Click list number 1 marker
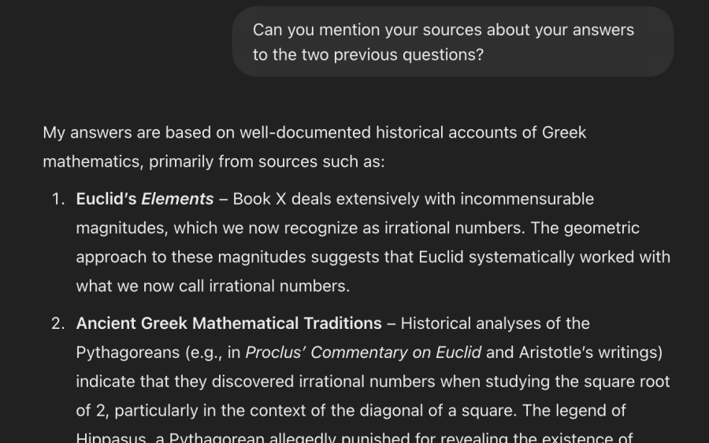 coord(58,199)
